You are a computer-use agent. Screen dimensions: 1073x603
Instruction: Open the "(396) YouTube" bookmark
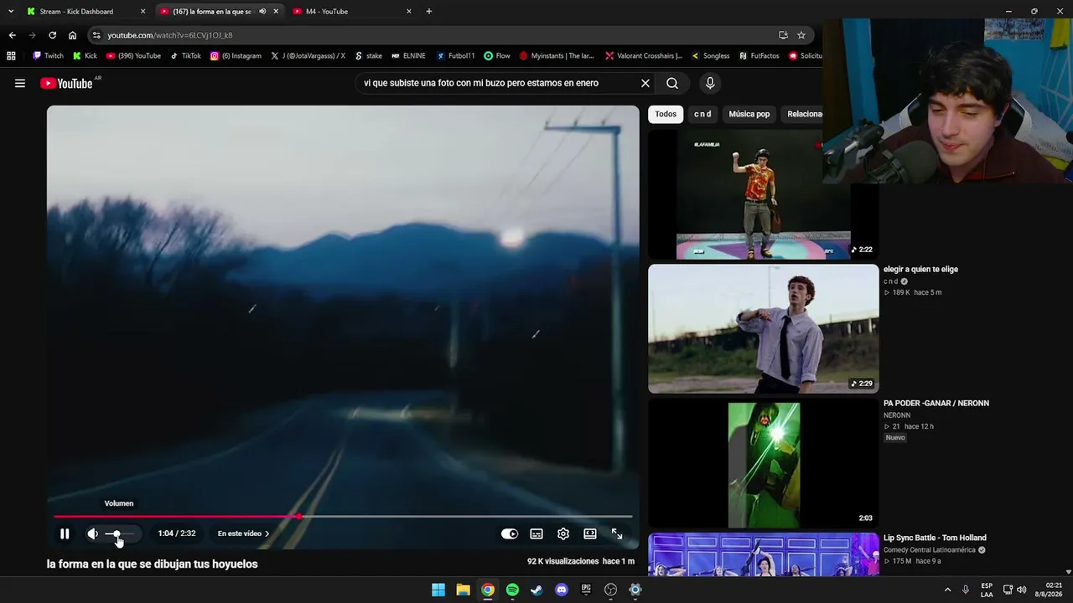(133, 56)
